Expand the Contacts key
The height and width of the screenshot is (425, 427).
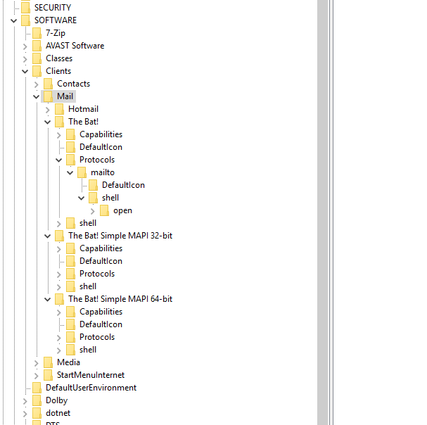(x=37, y=84)
